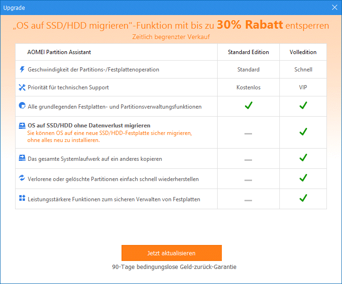Click Volledition checkmark for OS migration
This screenshot has height=284, width=342.
(x=303, y=132)
